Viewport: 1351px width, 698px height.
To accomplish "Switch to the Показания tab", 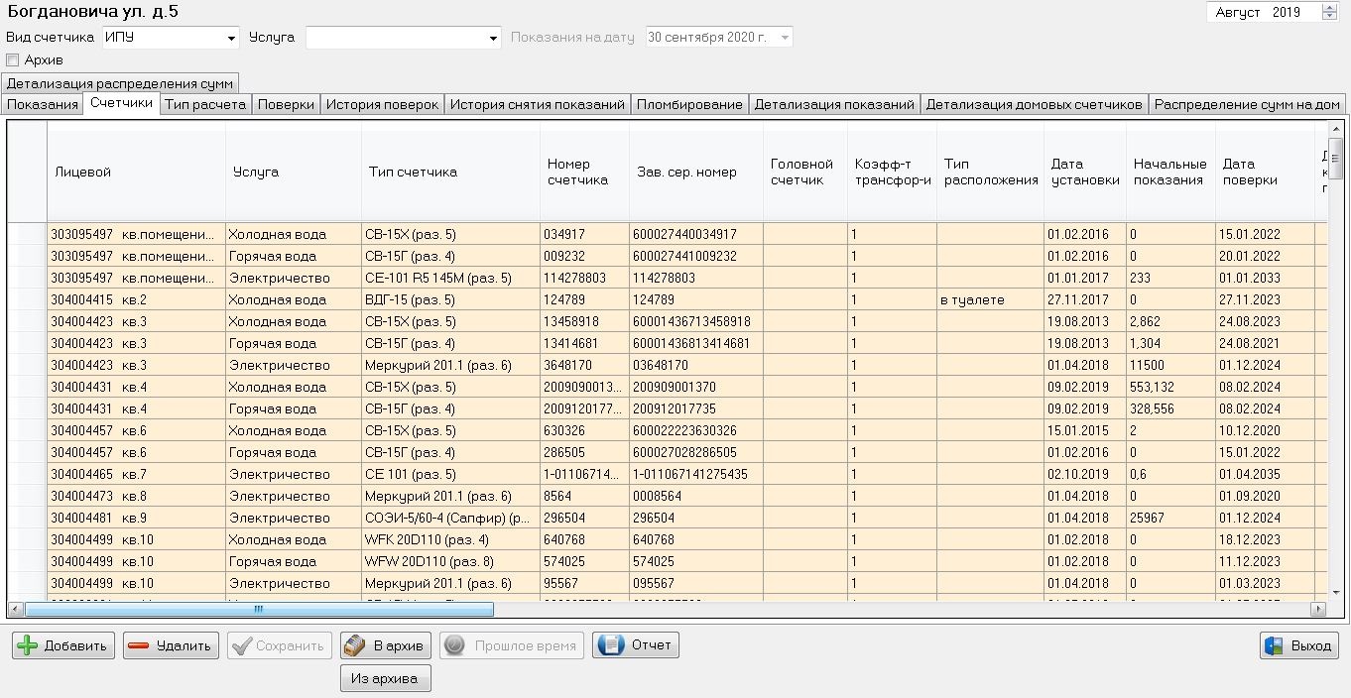I will pos(43,104).
